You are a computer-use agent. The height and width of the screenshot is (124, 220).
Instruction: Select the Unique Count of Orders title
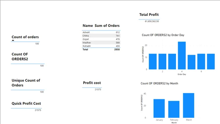26,83
